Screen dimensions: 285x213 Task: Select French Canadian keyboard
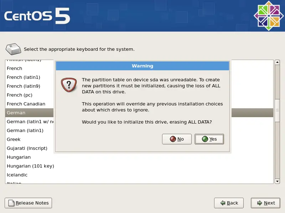point(26,104)
